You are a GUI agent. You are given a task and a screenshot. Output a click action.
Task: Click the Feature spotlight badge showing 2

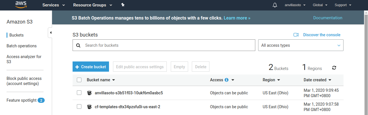41,100
